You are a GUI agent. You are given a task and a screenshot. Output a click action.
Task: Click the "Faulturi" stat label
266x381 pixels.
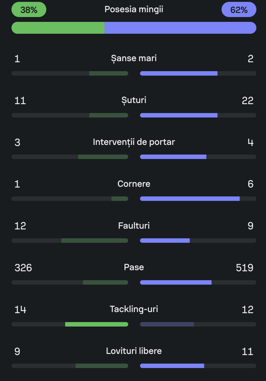[134, 226]
